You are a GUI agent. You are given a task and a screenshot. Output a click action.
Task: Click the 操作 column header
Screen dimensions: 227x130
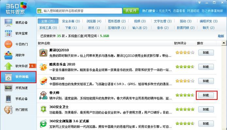(x=200, y=43)
